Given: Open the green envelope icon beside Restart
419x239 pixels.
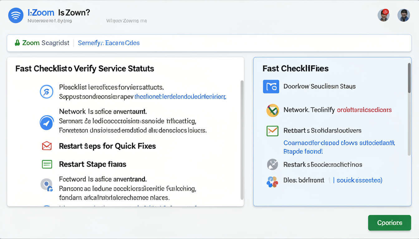Looking at the screenshot, I should click(272, 131).
